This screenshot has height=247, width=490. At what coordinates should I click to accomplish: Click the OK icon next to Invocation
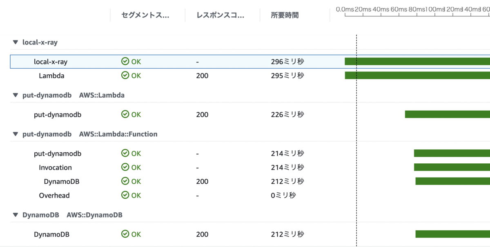pos(125,167)
